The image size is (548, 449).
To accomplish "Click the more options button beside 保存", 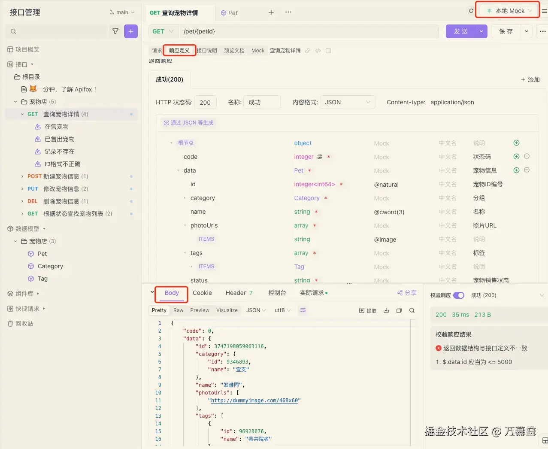I will 542,31.
